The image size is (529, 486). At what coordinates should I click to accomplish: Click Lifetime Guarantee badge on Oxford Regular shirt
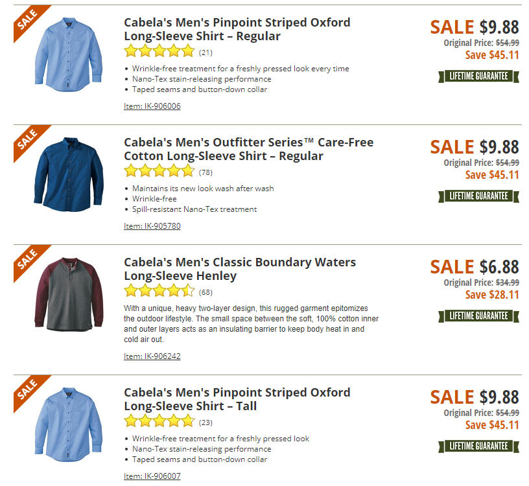[479, 76]
